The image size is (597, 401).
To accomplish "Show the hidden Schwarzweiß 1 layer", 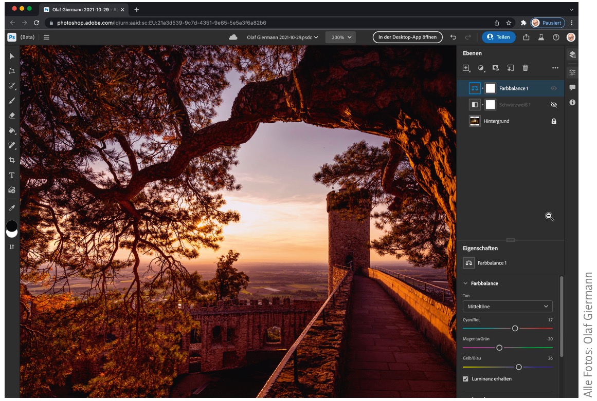I will pos(554,105).
